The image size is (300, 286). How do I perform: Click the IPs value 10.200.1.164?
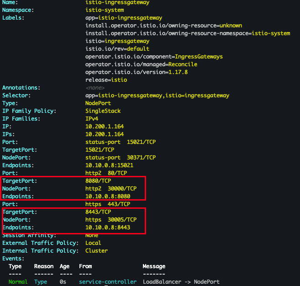pyautogui.click(x=105, y=134)
